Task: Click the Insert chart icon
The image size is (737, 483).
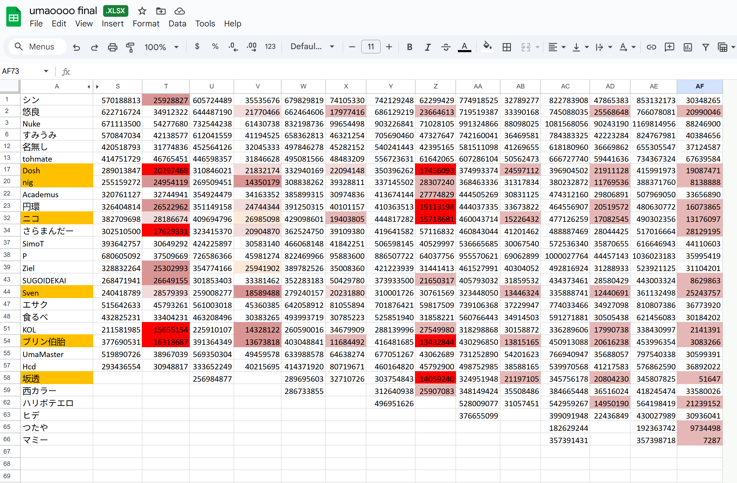Action: tap(688, 47)
